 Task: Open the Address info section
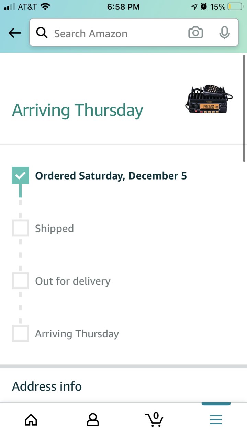(x=47, y=386)
